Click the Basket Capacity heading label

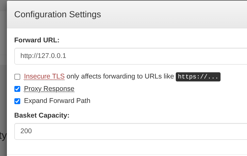[x=42, y=115]
